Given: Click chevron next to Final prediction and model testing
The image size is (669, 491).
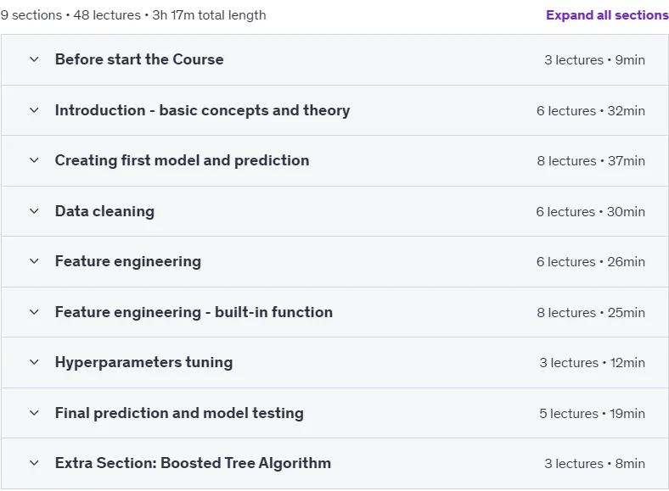Looking at the screenshot, I should pyautogui.click(x=34, y=413).
